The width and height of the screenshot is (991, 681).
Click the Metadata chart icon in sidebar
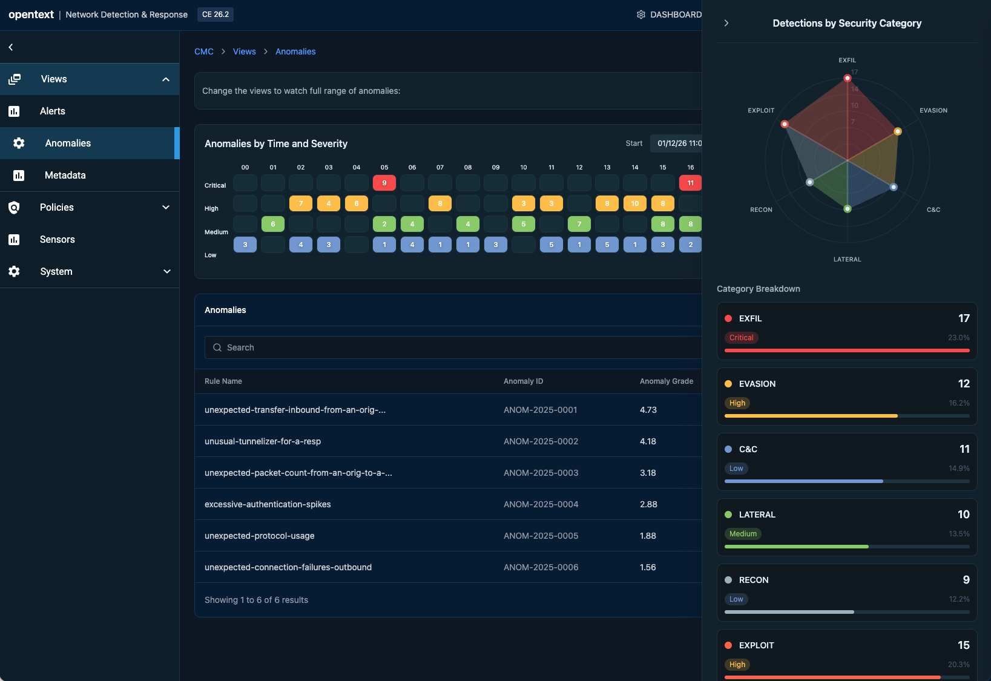pyautogui.click(x=19, y=176)
